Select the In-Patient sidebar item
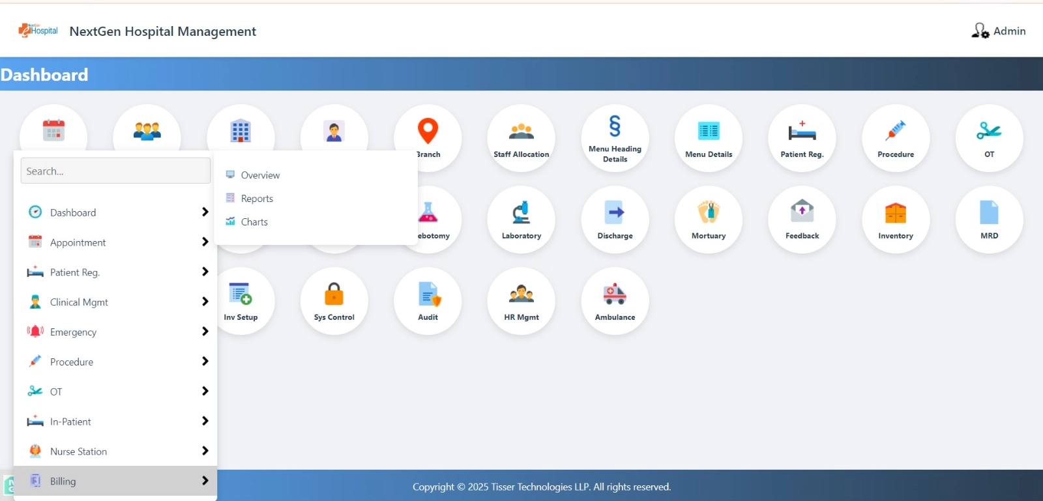 115,422
